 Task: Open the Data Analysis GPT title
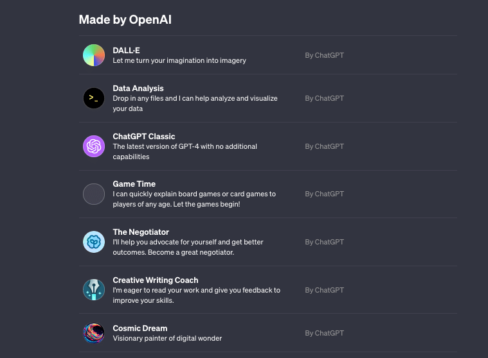point(138,89)
